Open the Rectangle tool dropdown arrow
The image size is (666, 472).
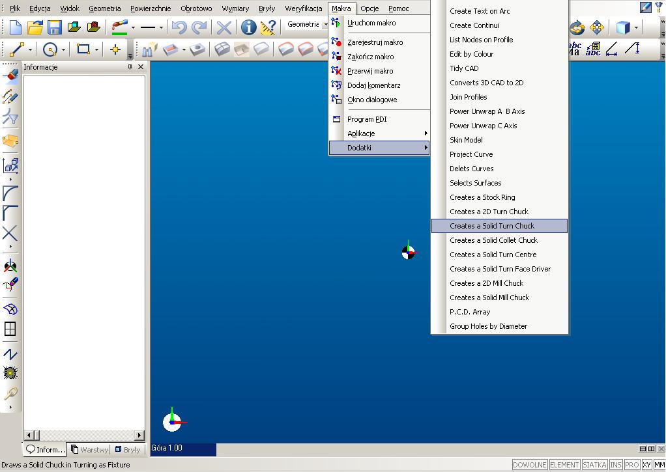coord(97,50)
